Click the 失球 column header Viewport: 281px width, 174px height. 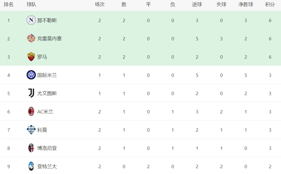pos(221,5)
